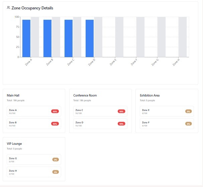Click the Main Hall card title

[13, 96]
